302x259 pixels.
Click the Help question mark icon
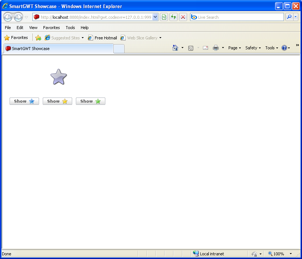click(284, 48)
